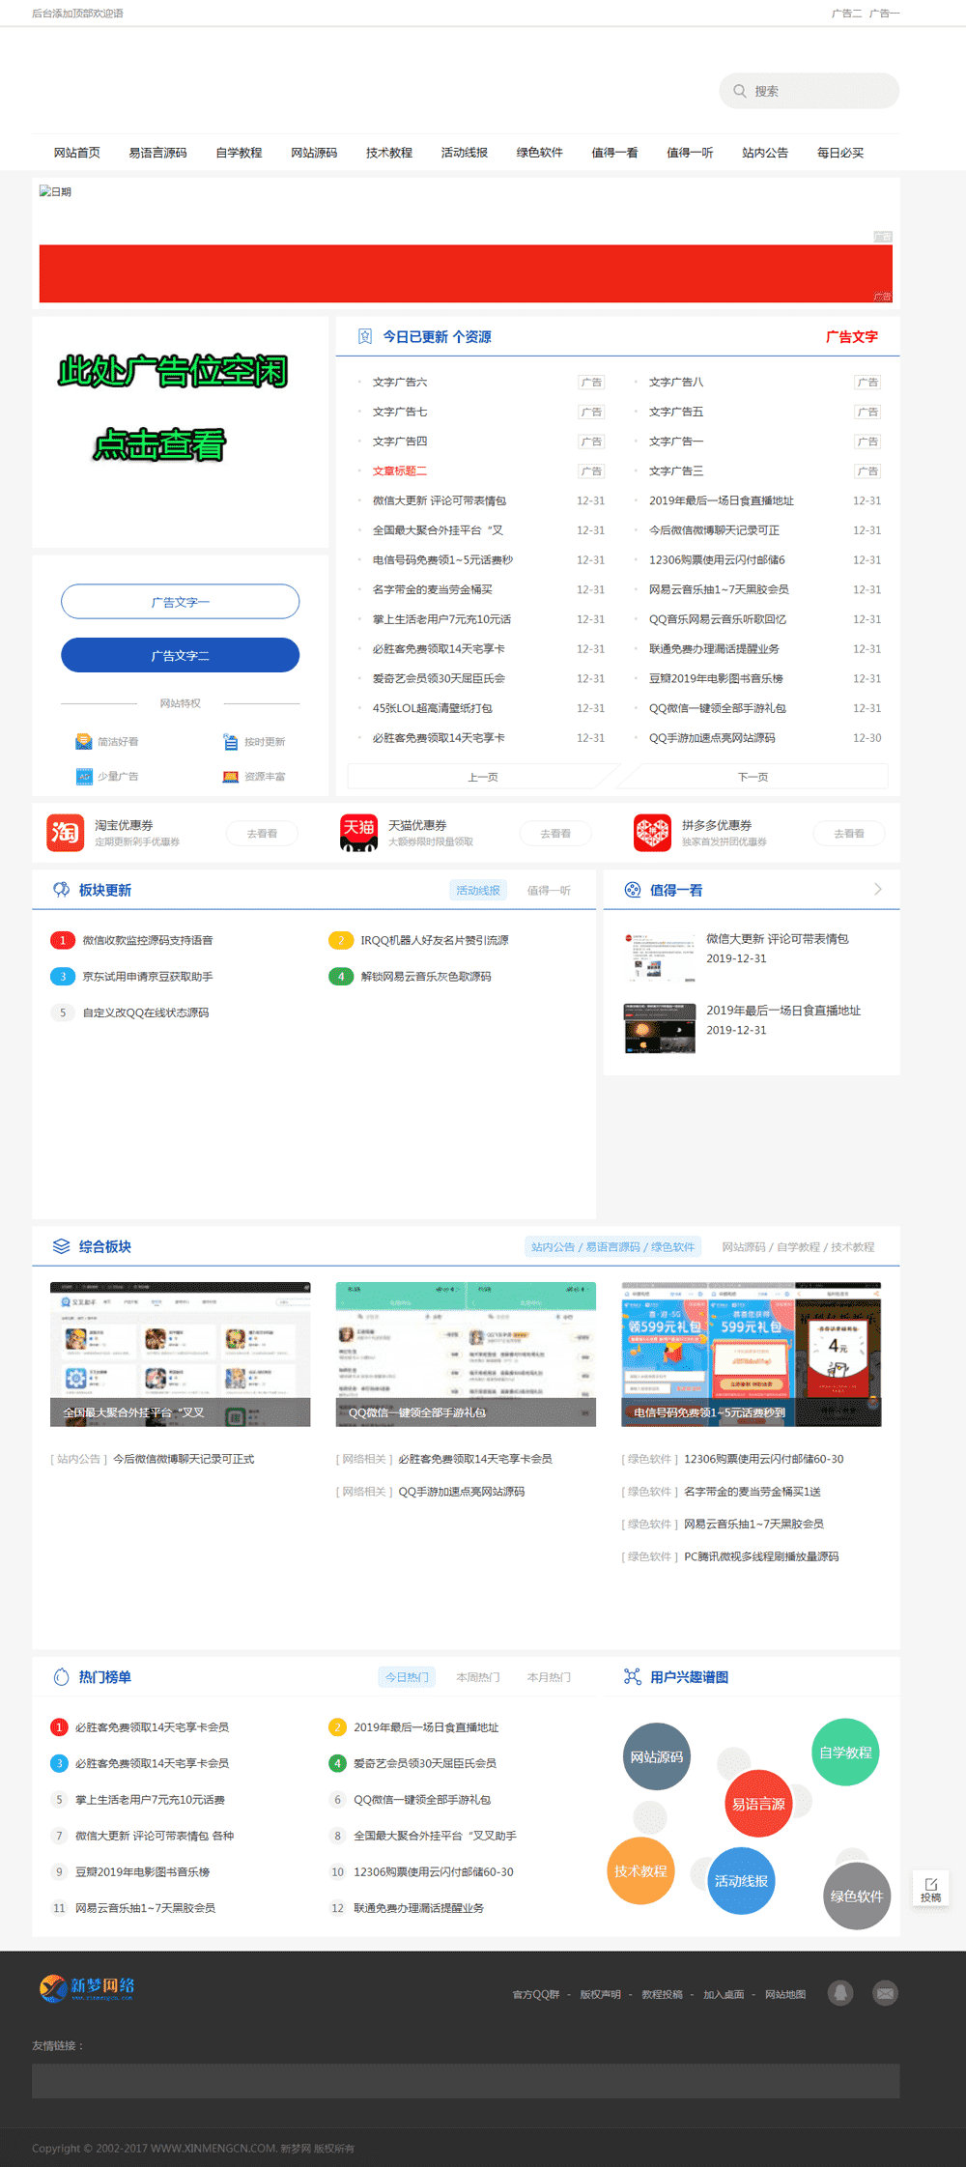Click the email envelope icon in footer
Image resolution: width=966 pixels, height=2167 pixels.
tap(885, 1993)
